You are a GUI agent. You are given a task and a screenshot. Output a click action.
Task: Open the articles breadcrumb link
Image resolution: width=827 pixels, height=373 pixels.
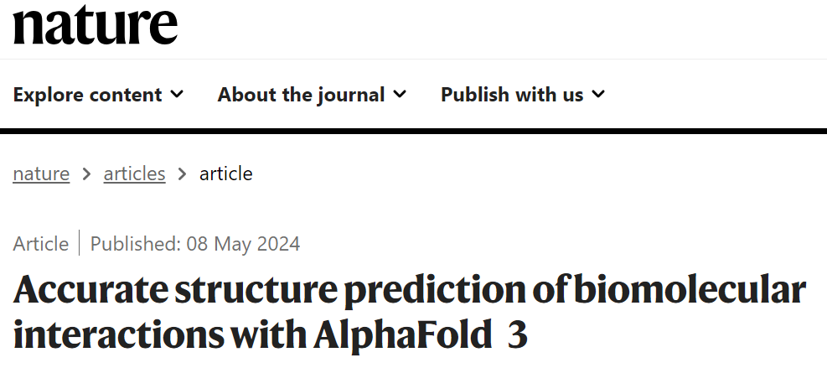(134, 174)
